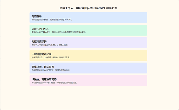This screenshot has height=110, width=179.
Task: Select the 原生体验，直达官网 card title
Action: pyautogui.click(x=43, y=67)
